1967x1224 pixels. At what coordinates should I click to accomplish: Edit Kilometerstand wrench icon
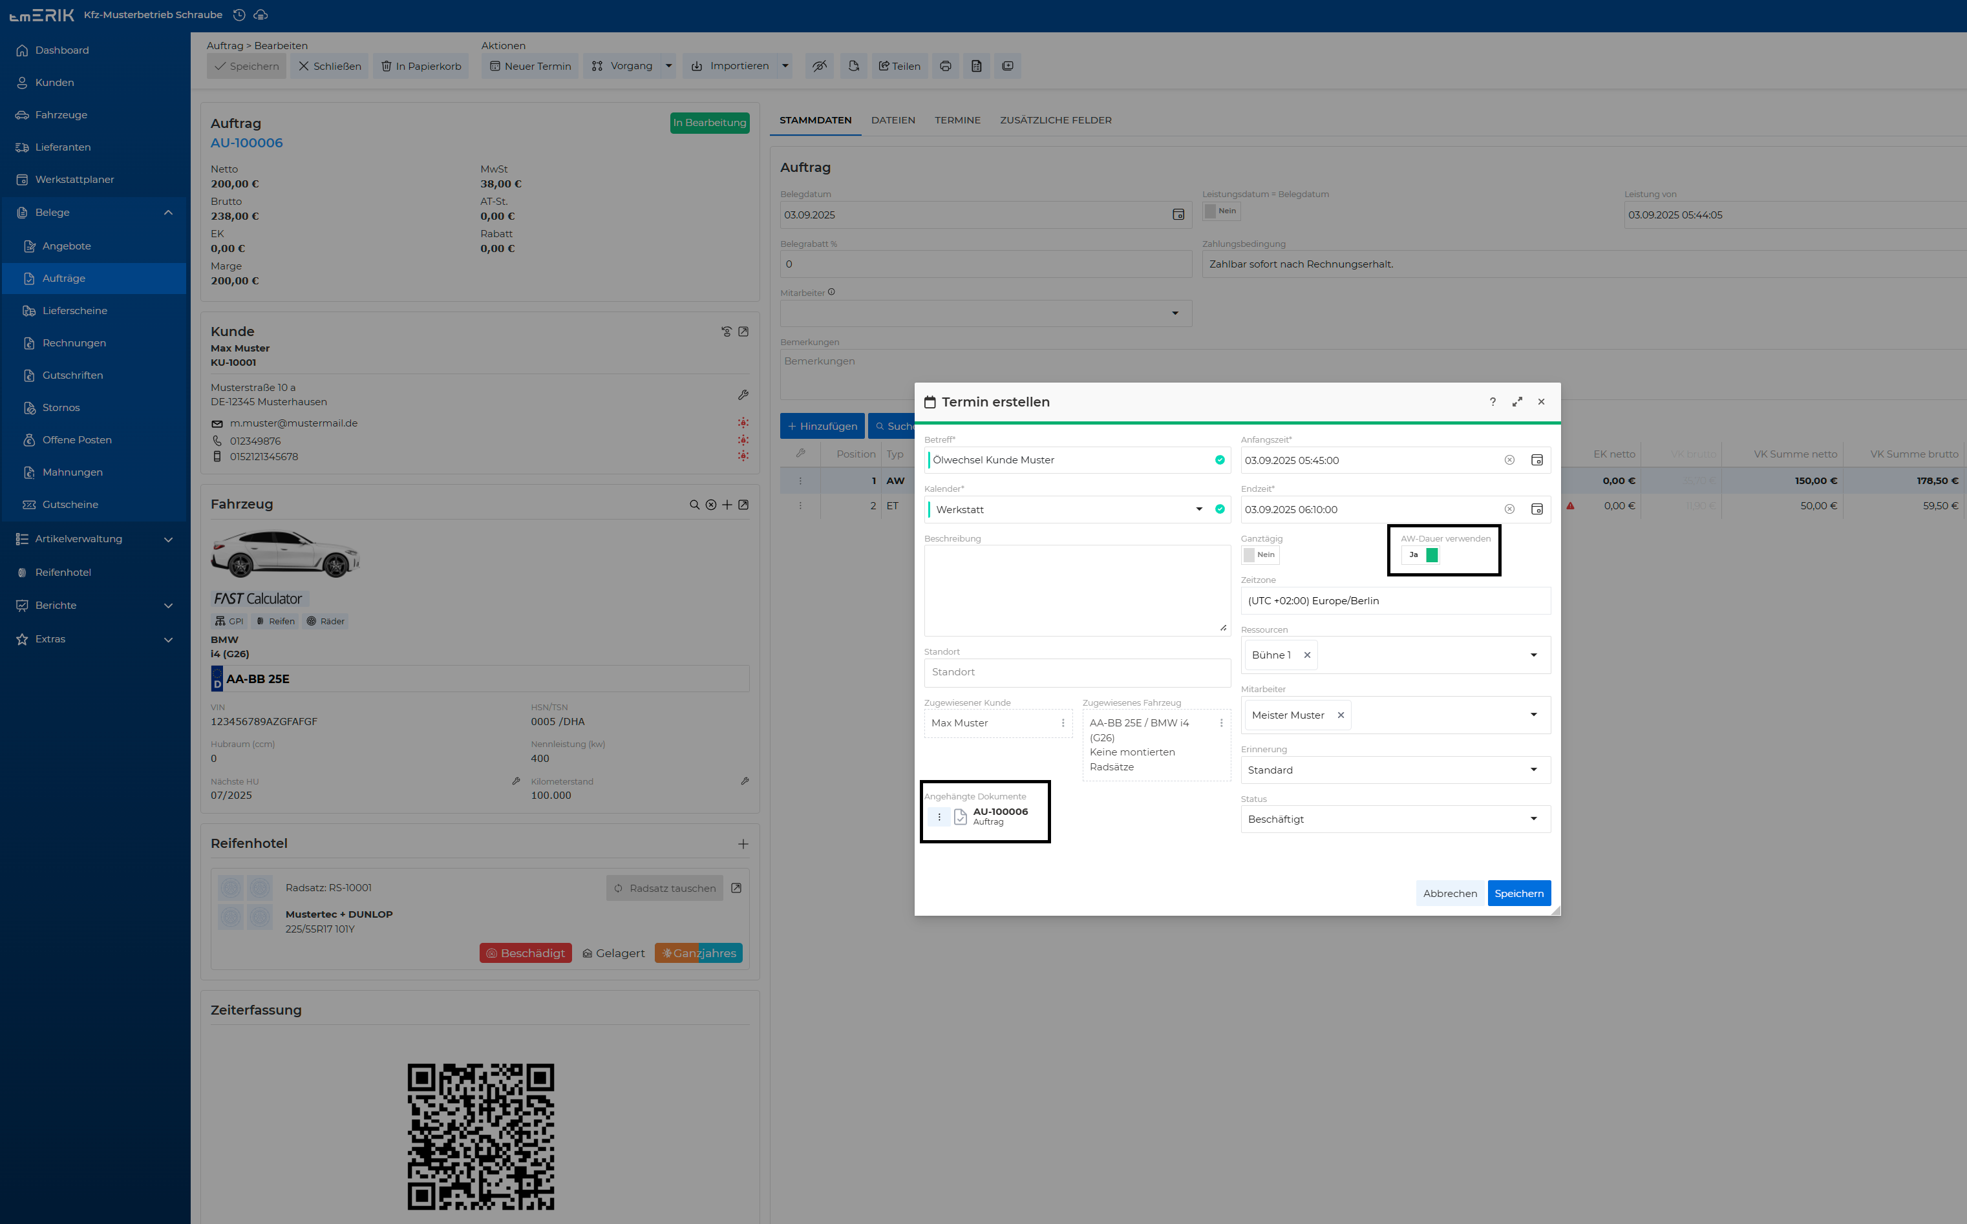pyautogui.click(x=745, y=781)
